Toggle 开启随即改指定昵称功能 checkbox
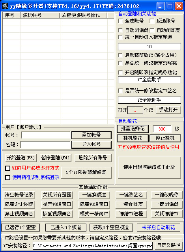Screen dimensions: 185x252 tap(120, 73)
